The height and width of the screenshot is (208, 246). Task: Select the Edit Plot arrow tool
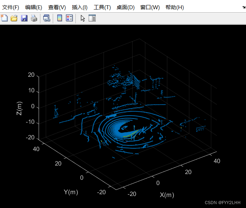point(83,18)
